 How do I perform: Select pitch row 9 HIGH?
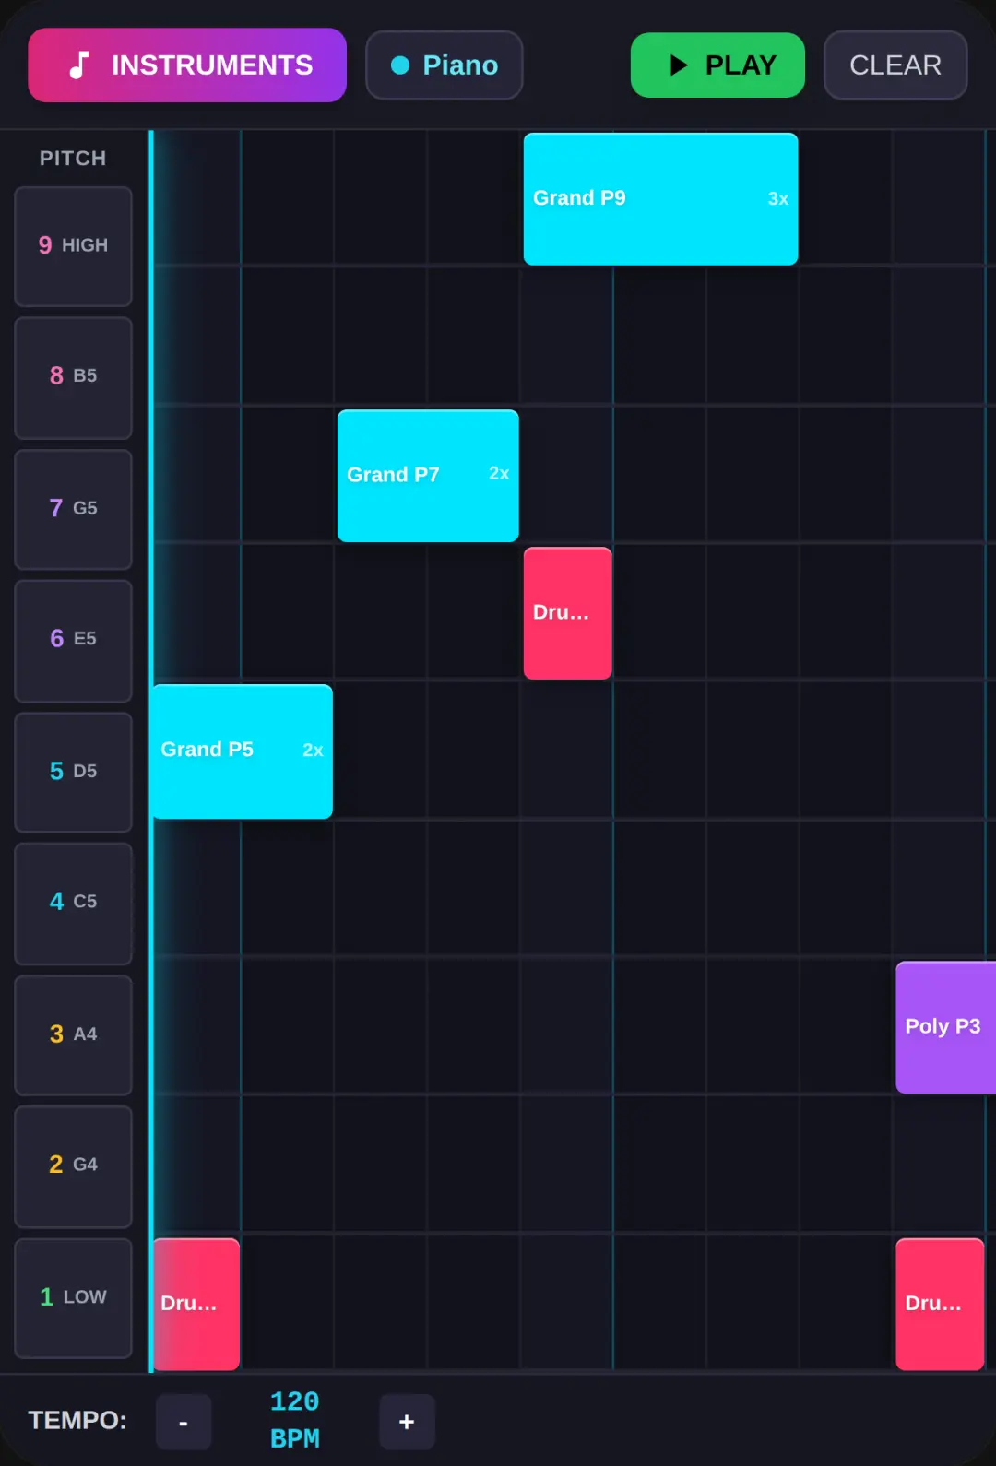click(73, 246)
